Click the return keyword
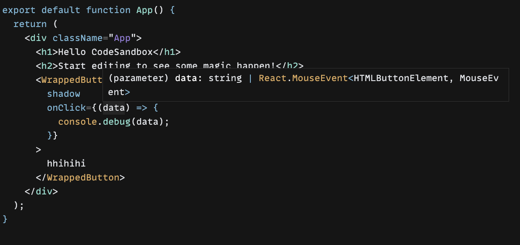Viewport: 520px width, 245px height. (30, 24)
